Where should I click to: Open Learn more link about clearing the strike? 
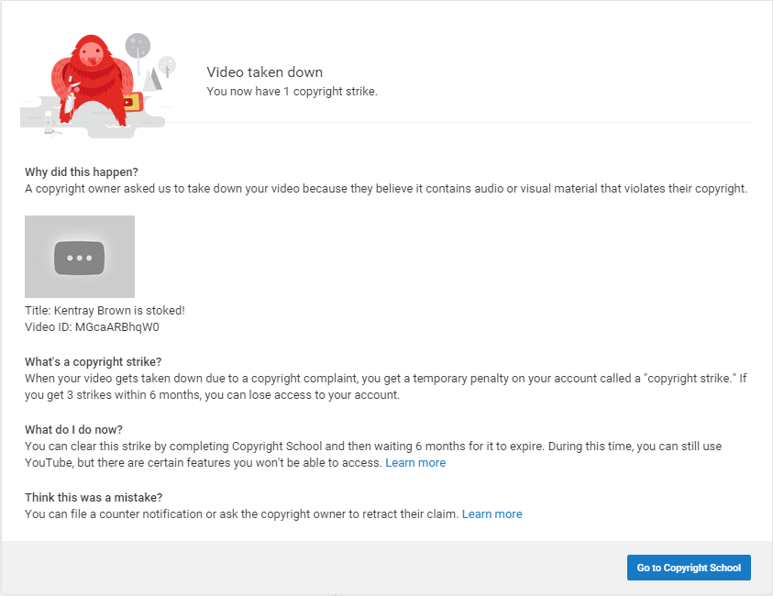coord(415,463)
